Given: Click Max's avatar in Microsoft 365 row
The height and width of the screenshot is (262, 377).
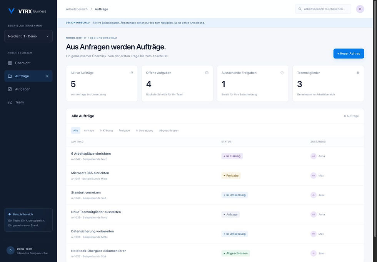Looking at the screenshot, I should [313, 175].
